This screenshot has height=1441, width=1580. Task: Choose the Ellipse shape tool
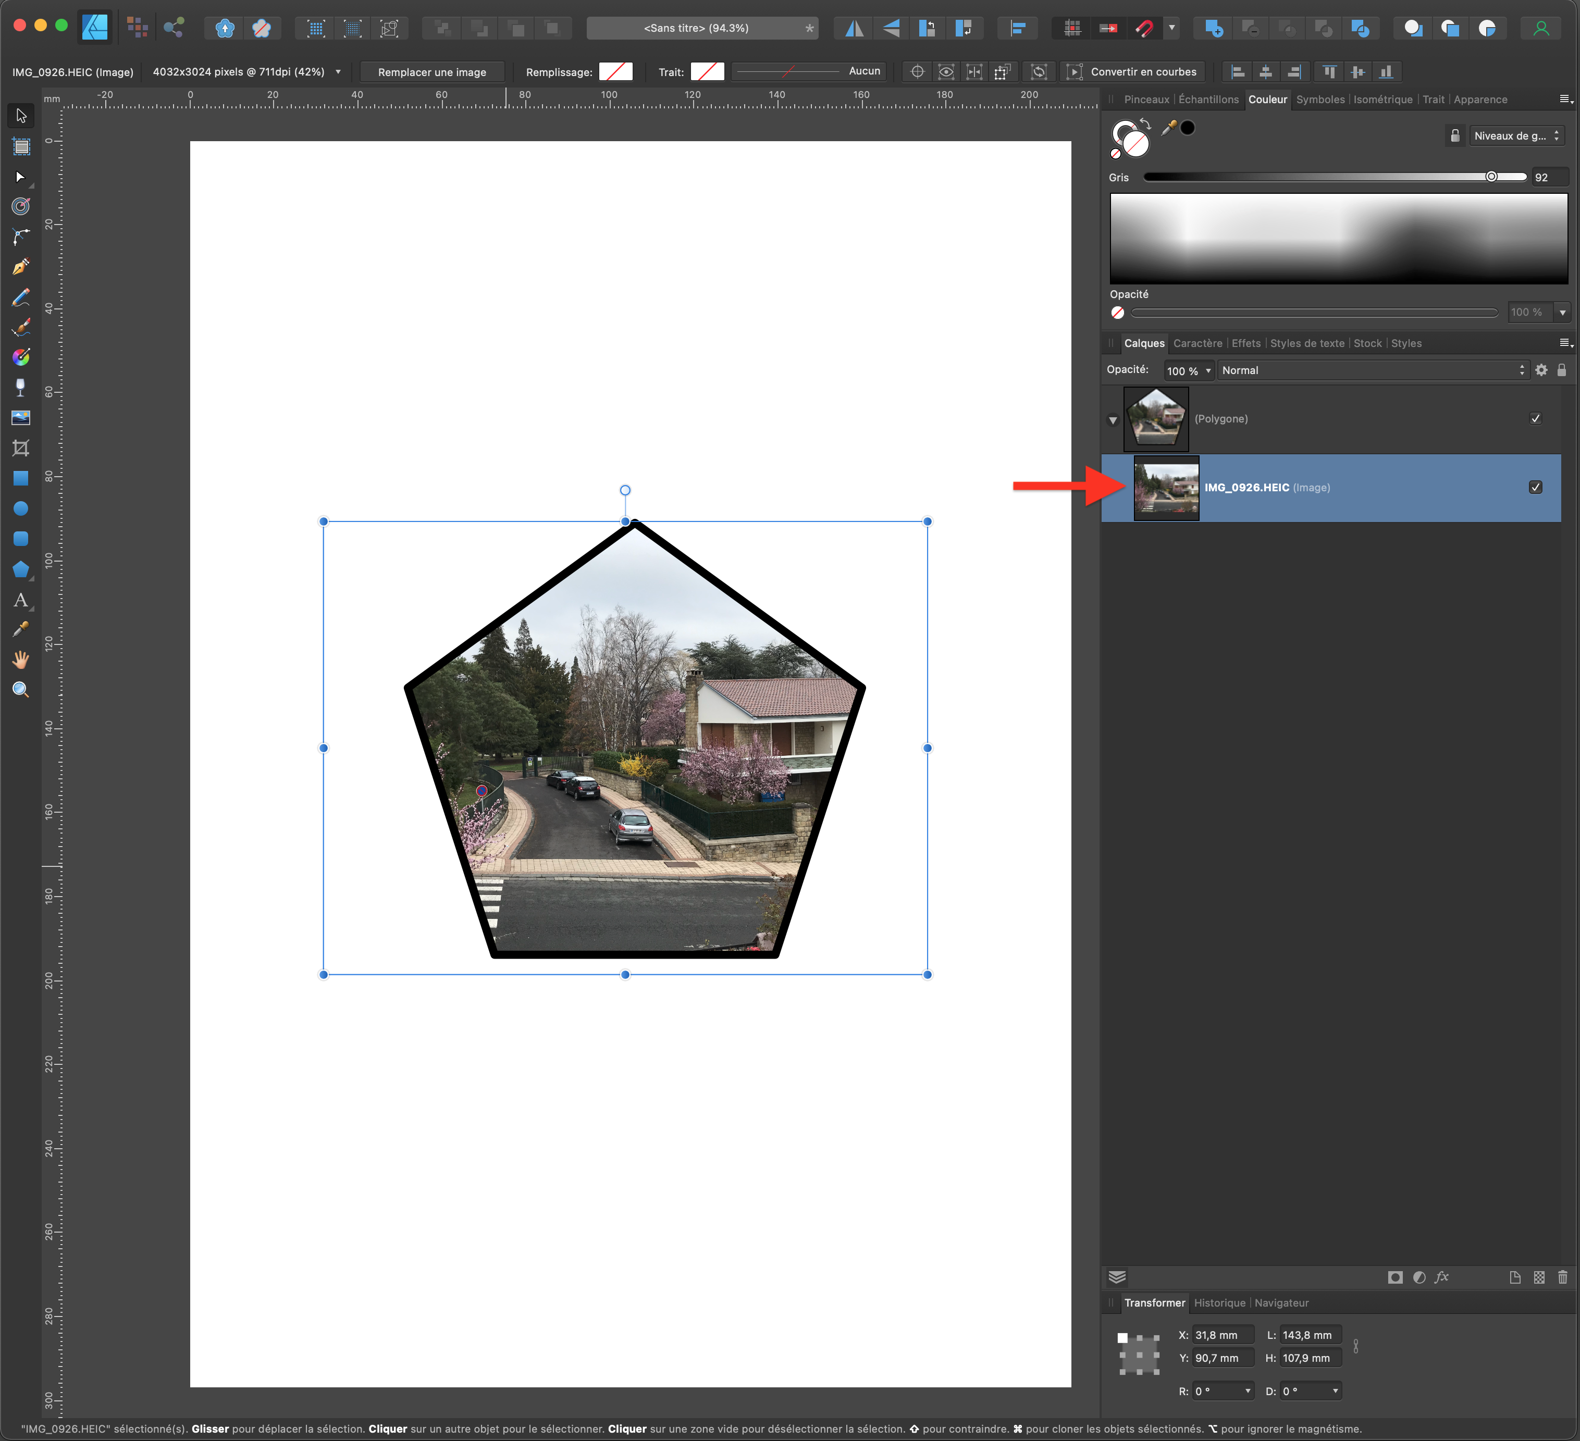pyautogui.click(x=21, y=508)
